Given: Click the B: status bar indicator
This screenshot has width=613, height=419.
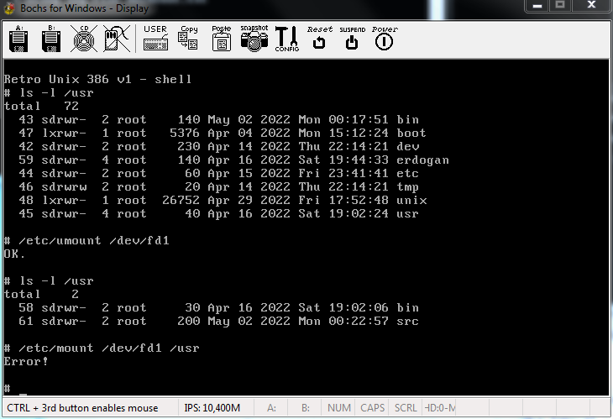Looking at the screenshot, I should pyautogui.click(x=306, y=408).
